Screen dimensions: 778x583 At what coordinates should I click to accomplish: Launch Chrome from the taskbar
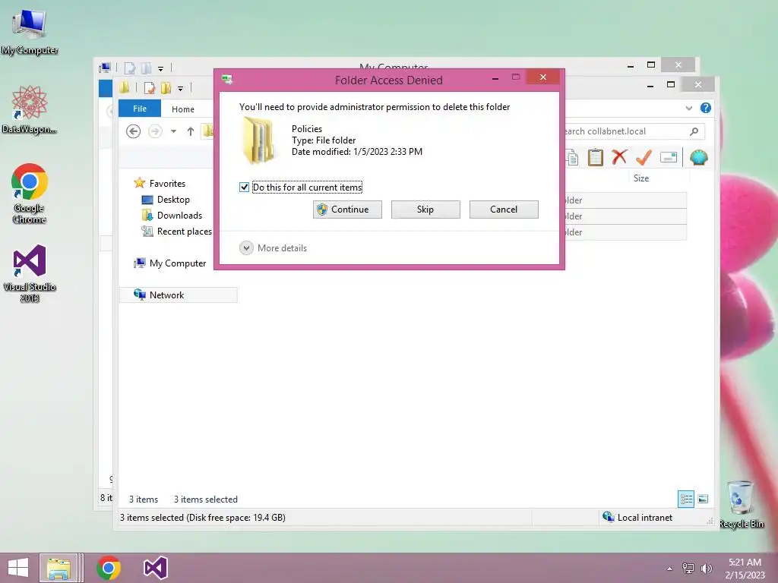pos(109,568)
